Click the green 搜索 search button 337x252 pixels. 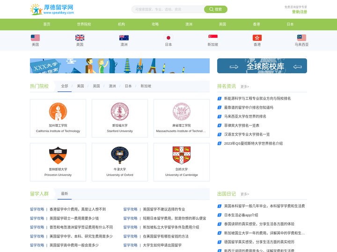click(x=216, y=9)
